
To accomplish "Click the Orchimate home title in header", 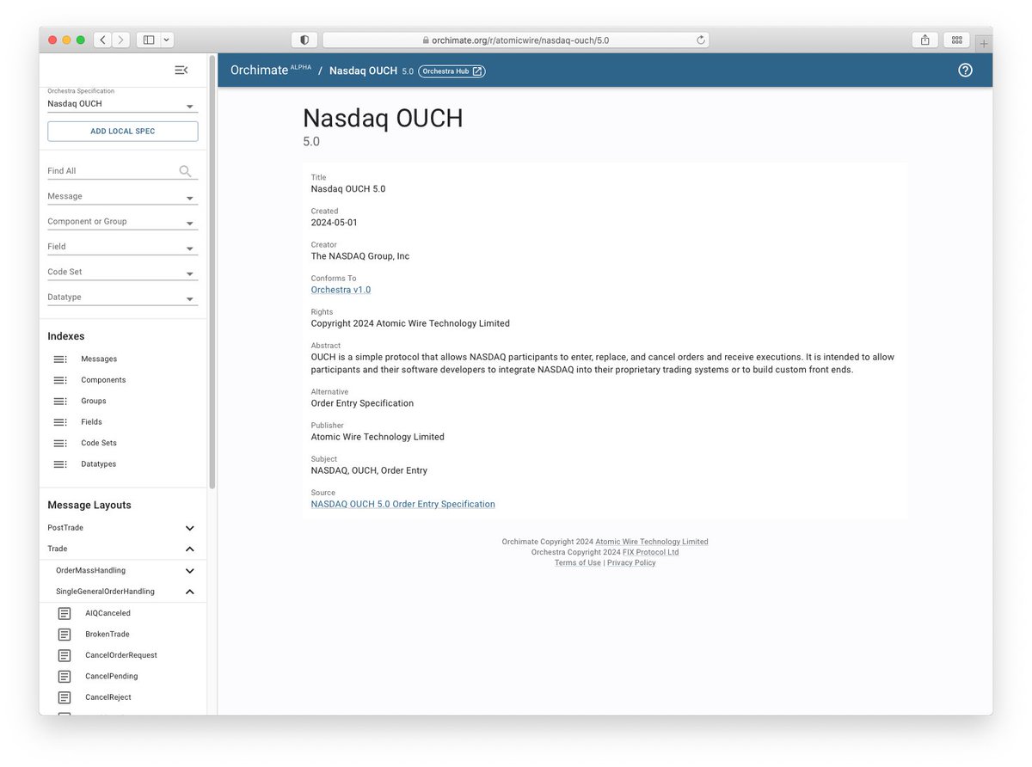I will point(259,71).
